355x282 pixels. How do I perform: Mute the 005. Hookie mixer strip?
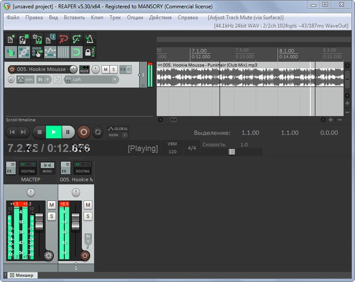click(x=88, y=205)
